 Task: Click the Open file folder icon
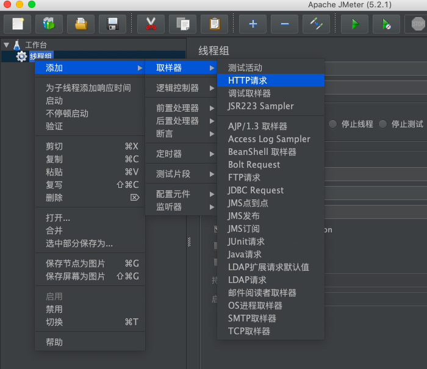[x=81, y=24]
